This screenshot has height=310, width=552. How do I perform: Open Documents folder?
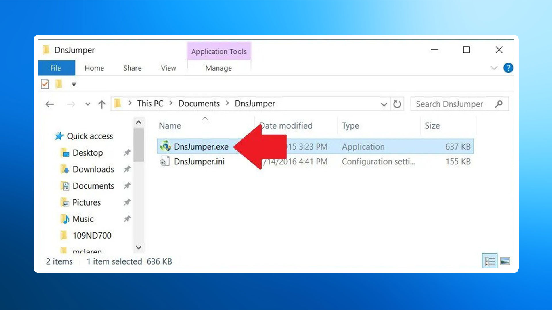93,185
